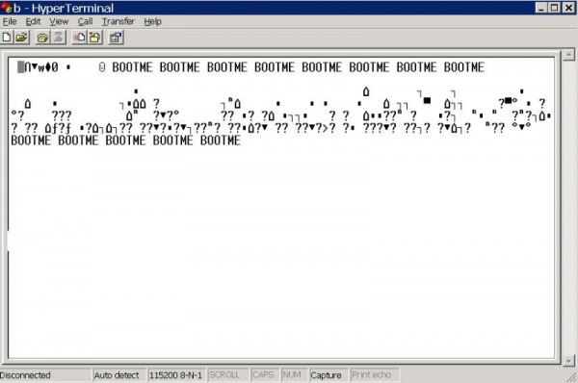This screenshot has width=578, height=383.
Task: Click the scrollbar up arrow
Action: tap(568, 55)
